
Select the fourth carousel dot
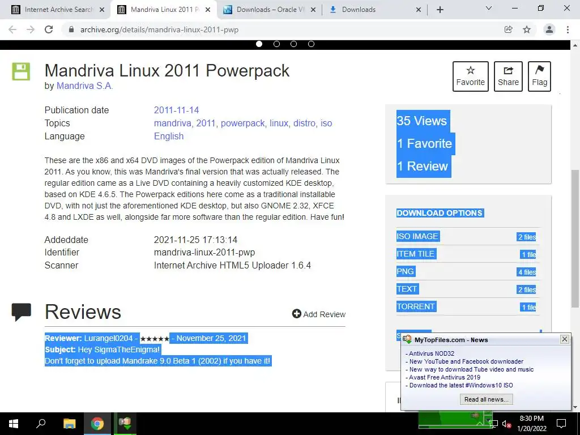pos(311,44)
